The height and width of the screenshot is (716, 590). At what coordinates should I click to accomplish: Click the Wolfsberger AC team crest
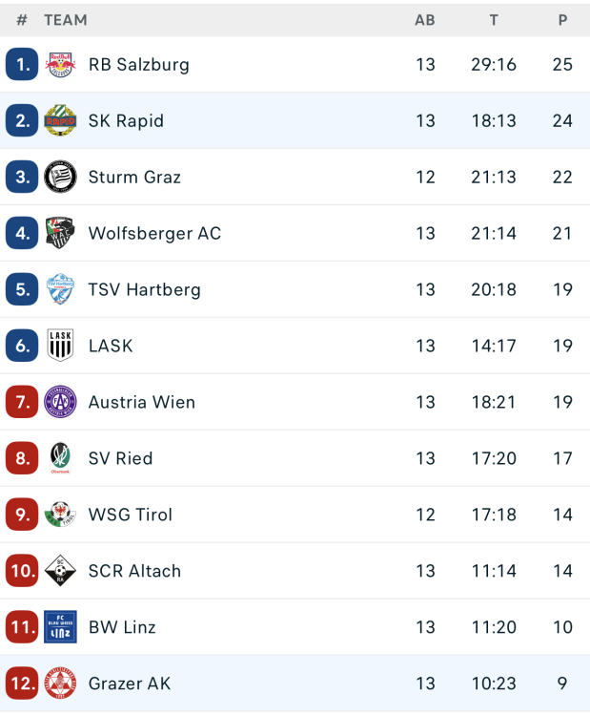[x=60, y=233]
